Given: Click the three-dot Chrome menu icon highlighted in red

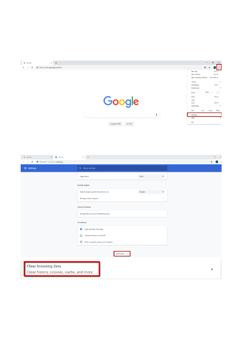Looking at the screenshot, I should 219,67.
